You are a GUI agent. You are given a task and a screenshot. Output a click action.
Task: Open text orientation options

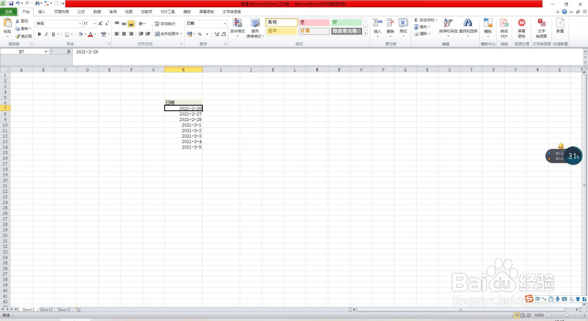click(142, 24)
